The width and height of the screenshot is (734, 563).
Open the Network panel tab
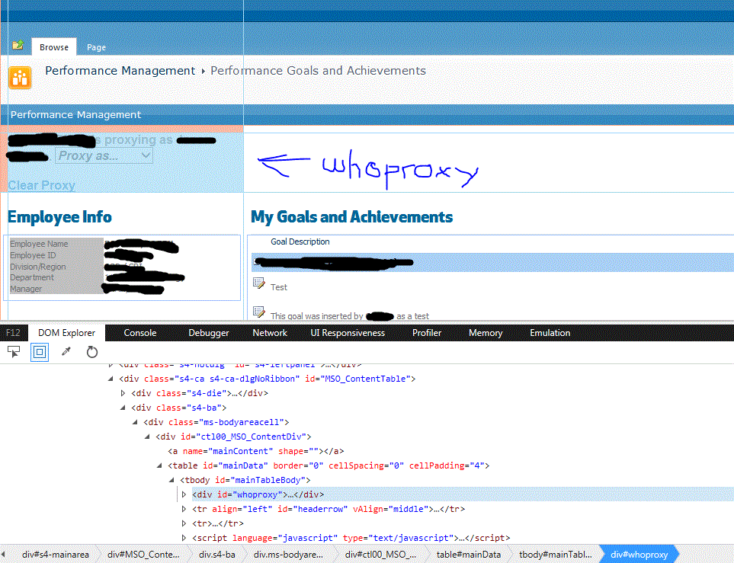point(269,332)
